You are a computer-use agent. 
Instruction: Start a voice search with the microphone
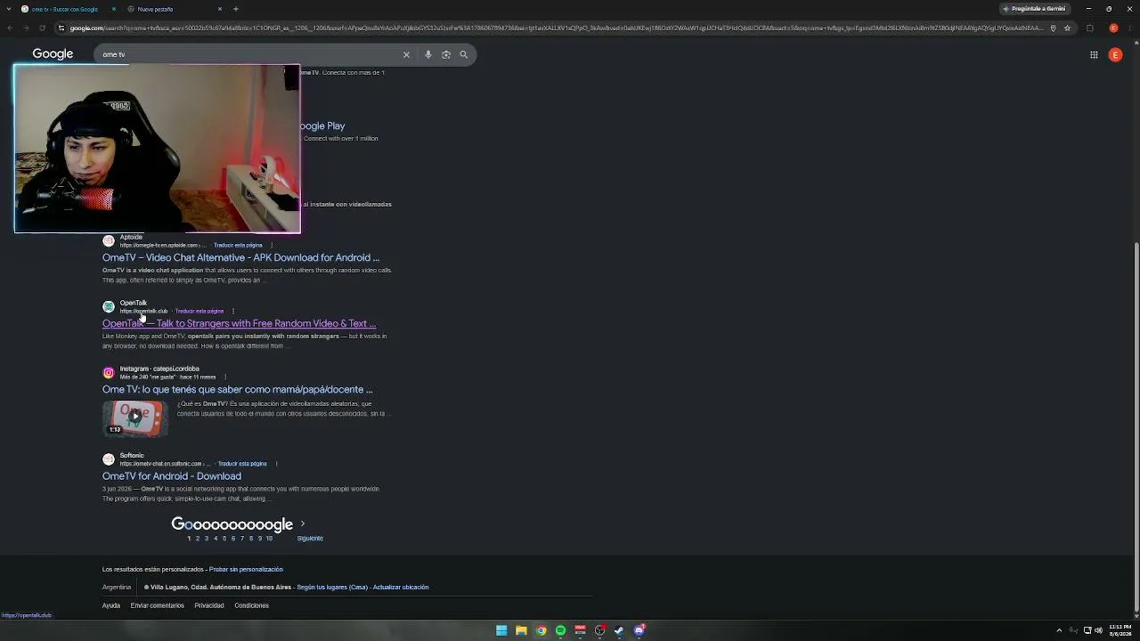pyautogui.click(x=428, y=54)
